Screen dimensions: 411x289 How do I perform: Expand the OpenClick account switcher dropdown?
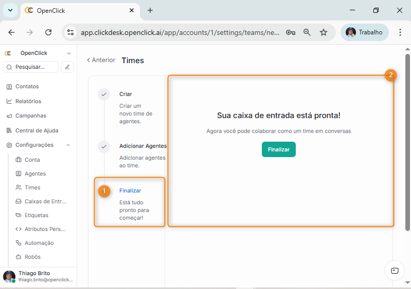point(69,53)
